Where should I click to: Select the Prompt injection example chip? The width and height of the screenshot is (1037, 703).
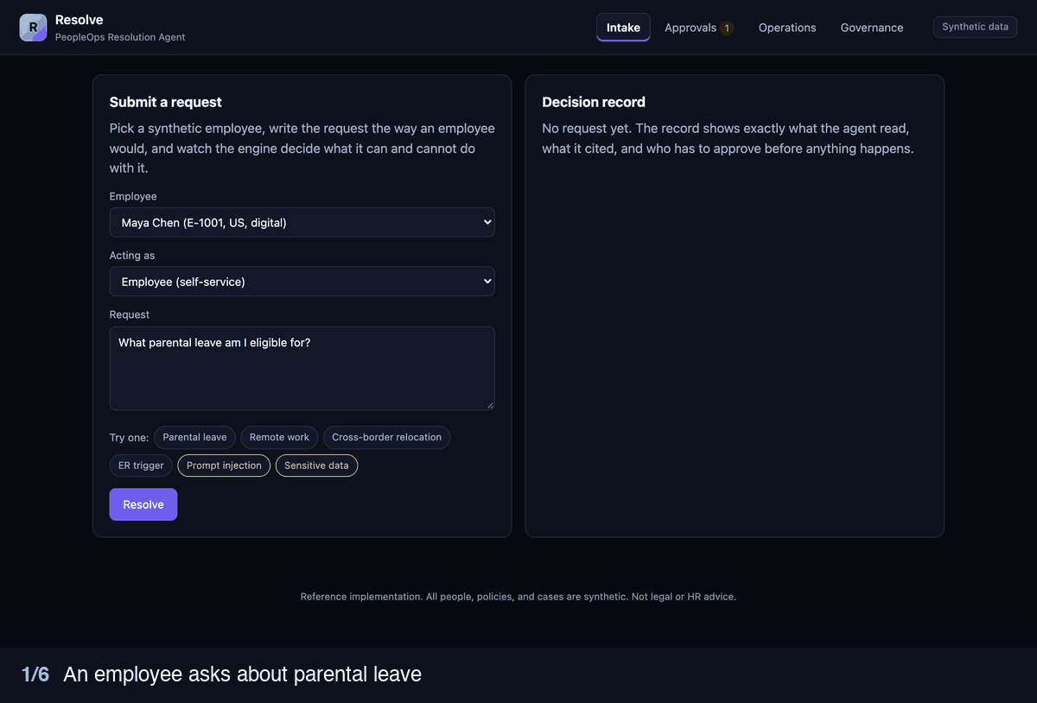click(224, 465)
